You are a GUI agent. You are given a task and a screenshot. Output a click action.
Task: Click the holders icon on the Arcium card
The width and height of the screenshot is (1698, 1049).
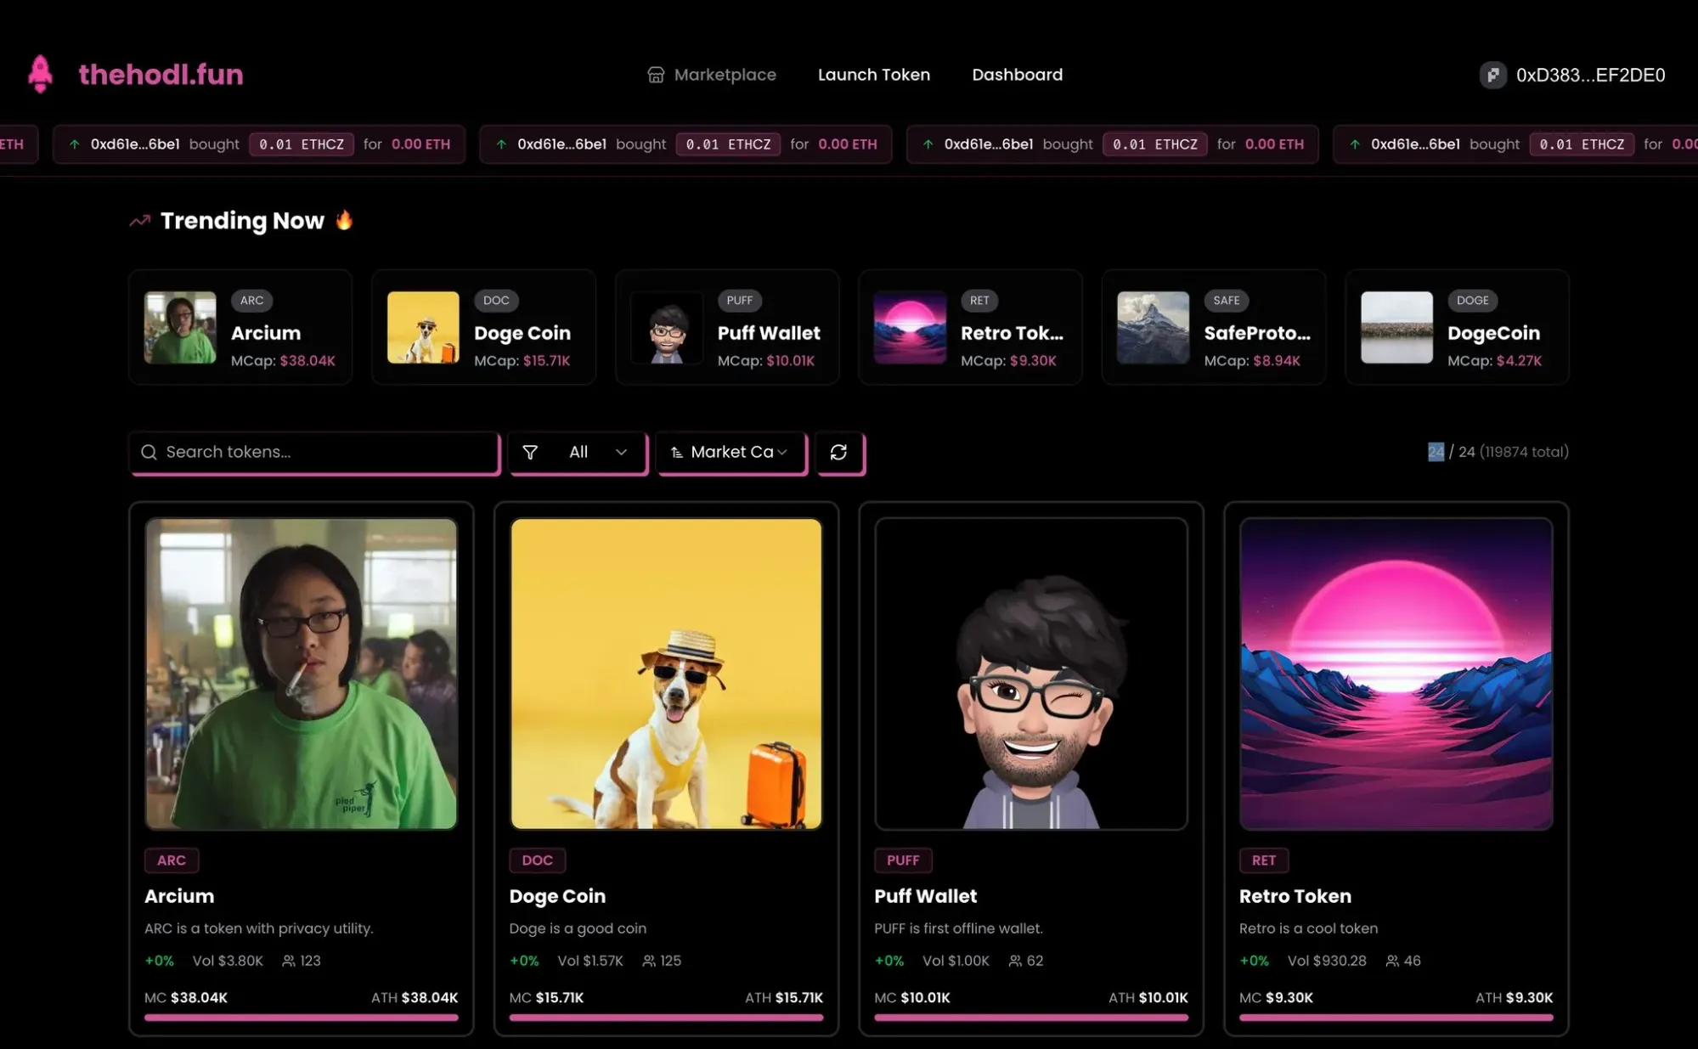pos(289,961)
